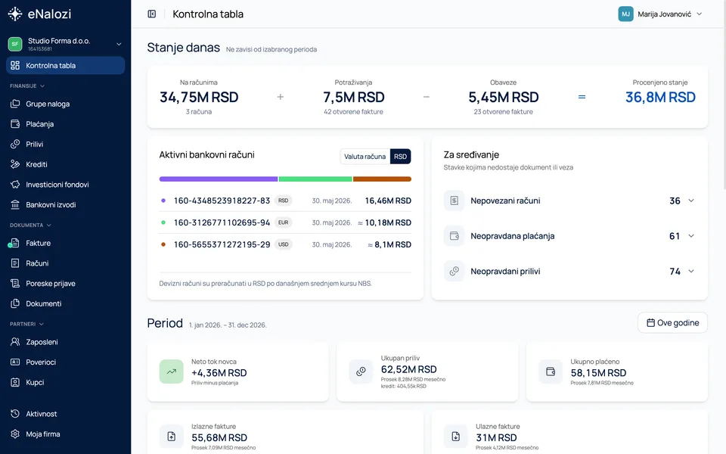Click the Izlazne fakture upload-file icon
726x454 pixels.
click(x=172, y=437)
